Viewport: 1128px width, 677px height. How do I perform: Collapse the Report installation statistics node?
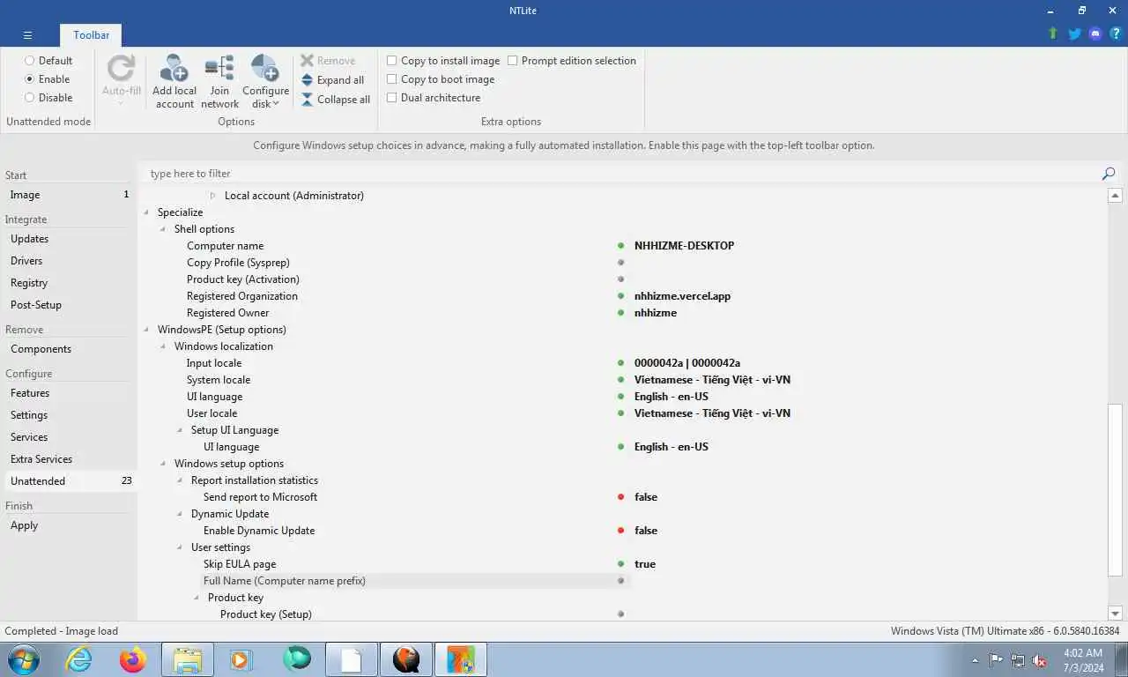click(180, 480)
